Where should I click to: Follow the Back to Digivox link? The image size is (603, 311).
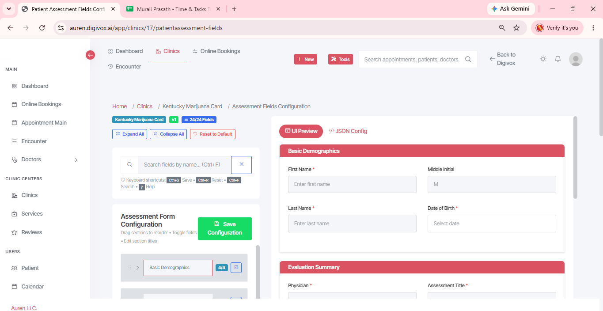[502, 59]
